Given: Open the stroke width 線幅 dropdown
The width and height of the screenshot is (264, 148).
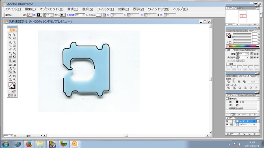Looking at the screenshot, I should coord(247,54).
